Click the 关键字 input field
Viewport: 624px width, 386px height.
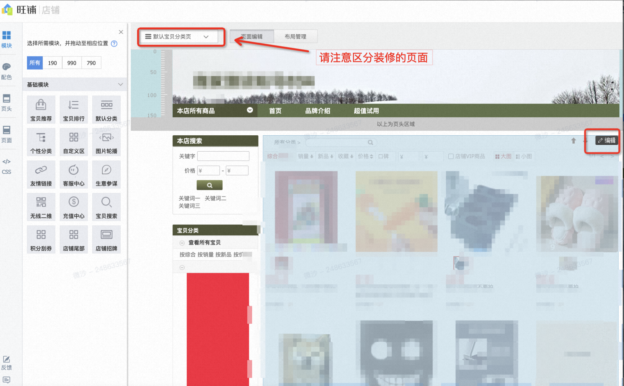[x=223, y=156]
